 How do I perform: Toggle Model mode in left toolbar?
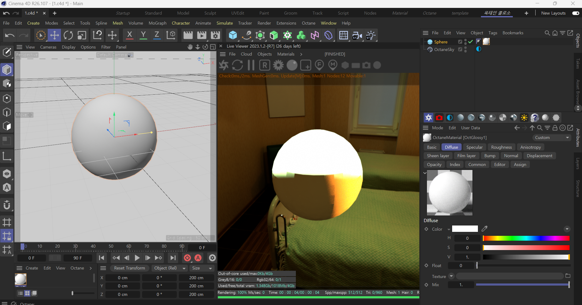coord(7,70)
